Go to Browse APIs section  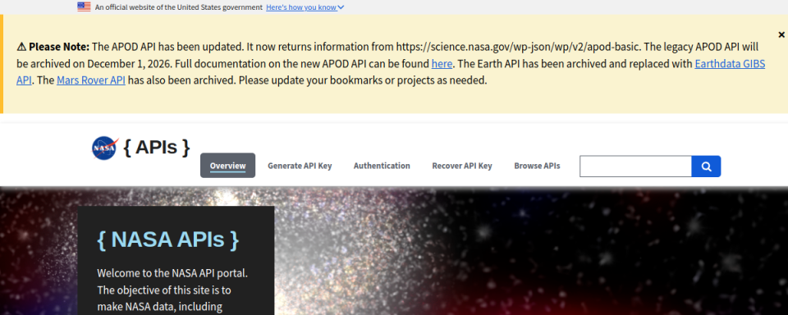click(x=537, y=166)
